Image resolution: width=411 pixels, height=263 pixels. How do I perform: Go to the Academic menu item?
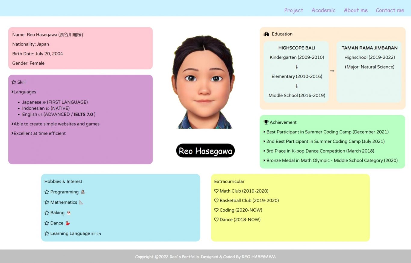(323, 10)
